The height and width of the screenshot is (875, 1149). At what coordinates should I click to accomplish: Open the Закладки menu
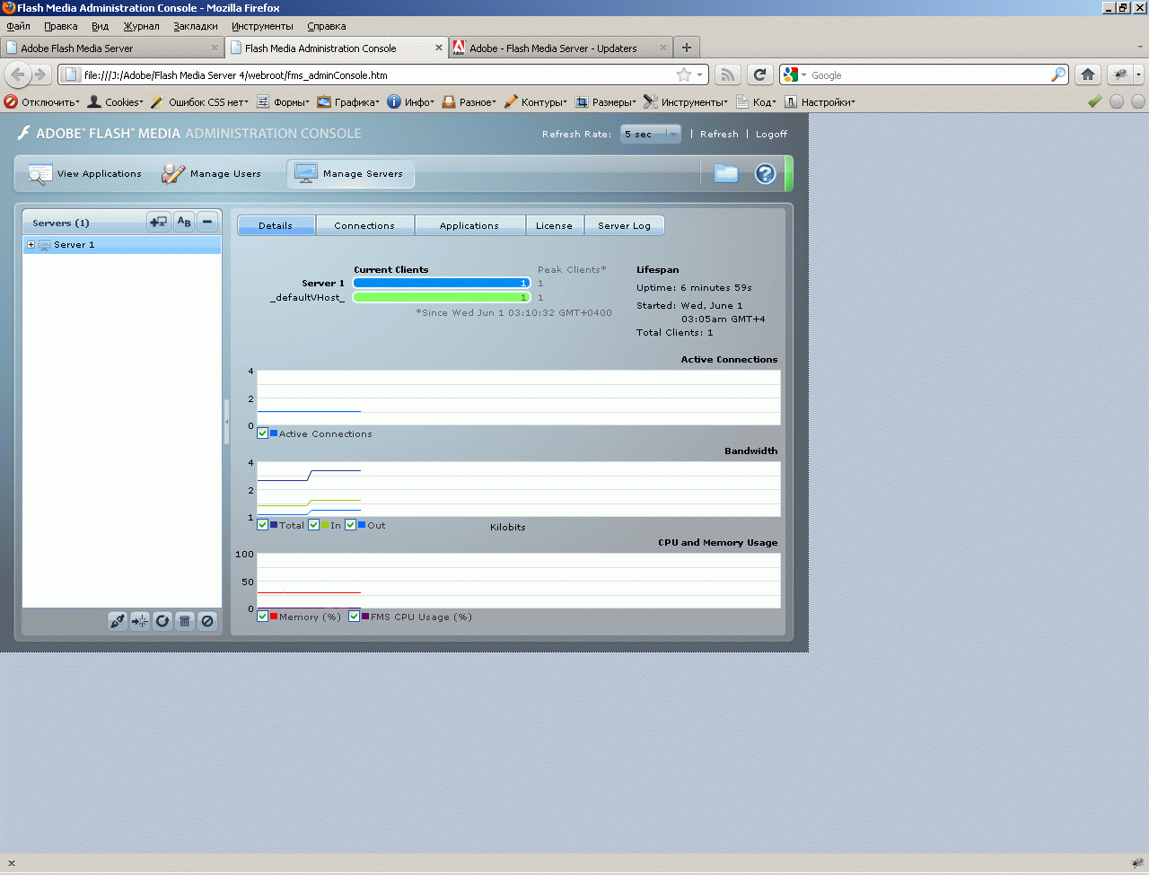(x=196, y=26)
